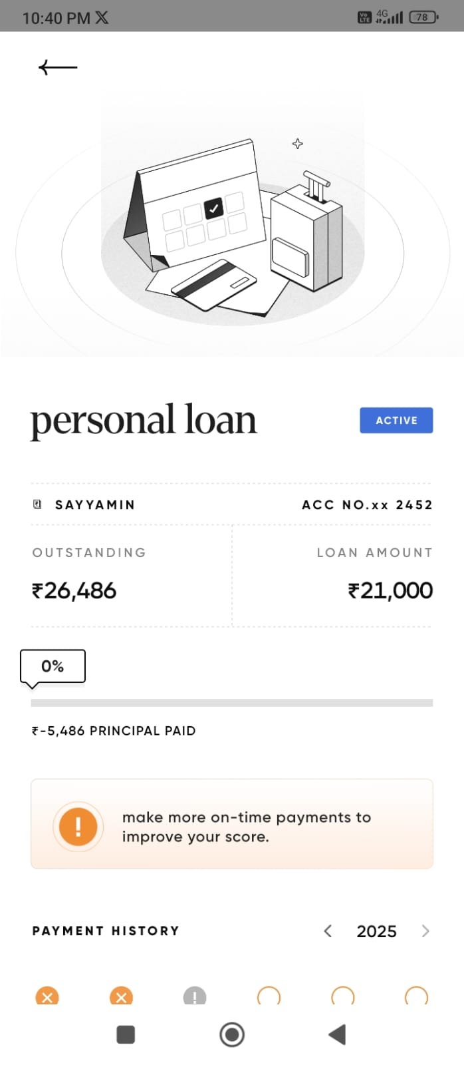Image resolution: width=464 pixels, height=1065 pixels.
Task: Go to next year in payment history
Action: point(425,931)
